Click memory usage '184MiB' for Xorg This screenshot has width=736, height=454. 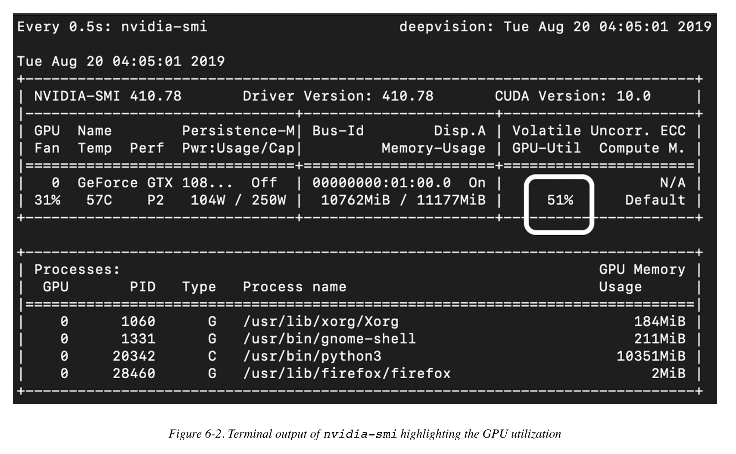[x=659, y=321]
